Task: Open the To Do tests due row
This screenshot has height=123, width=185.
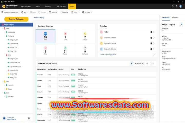Action: [x=127, y=32]
